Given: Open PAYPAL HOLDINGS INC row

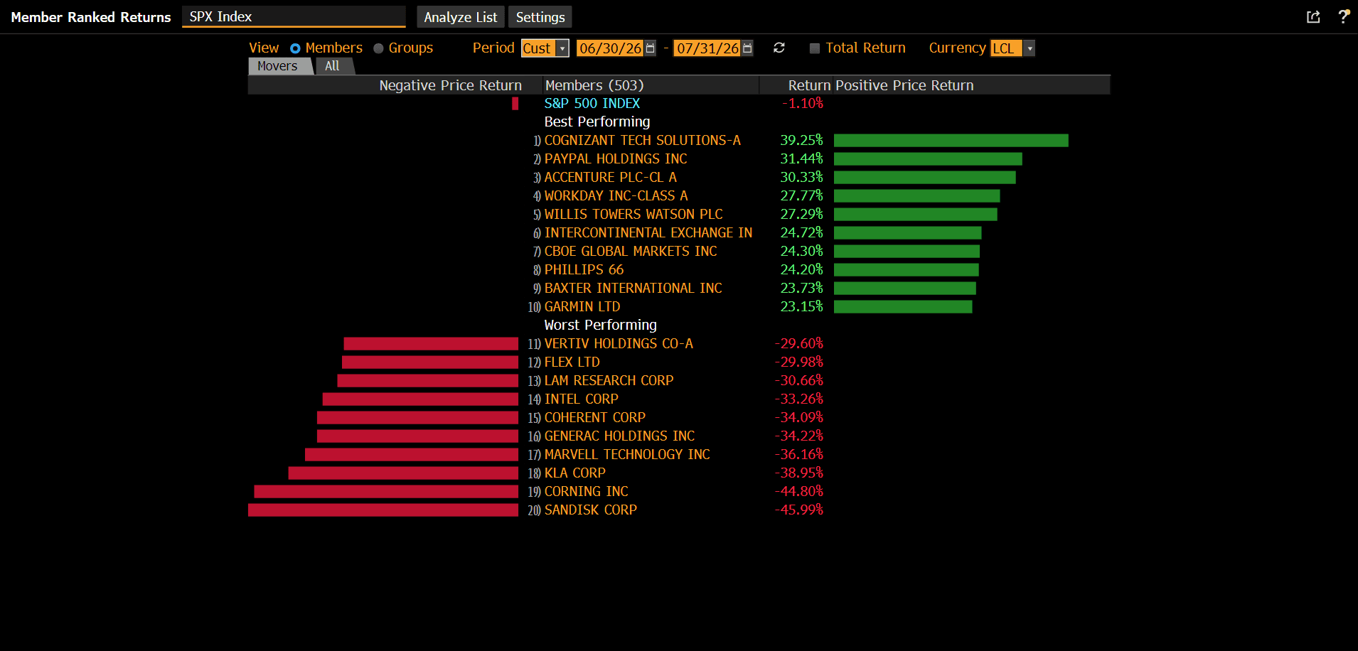Looking at the screenshot, I should tap(616, 159).
